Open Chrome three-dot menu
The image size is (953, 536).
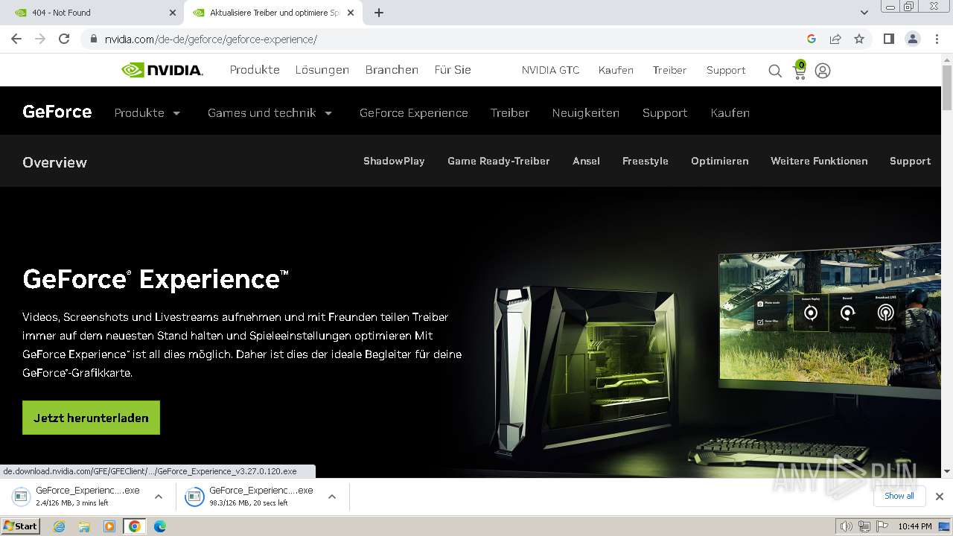coord(937,39)
